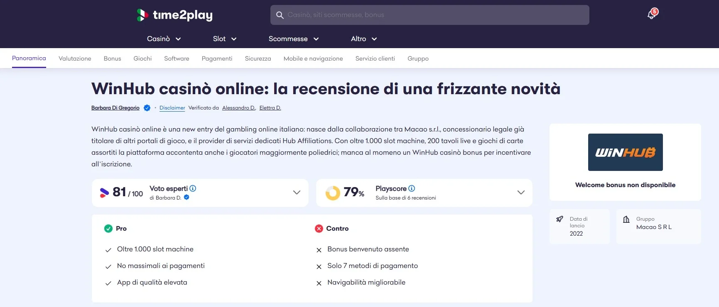Image resolution: width=719 pixels, height=307 pixels.
Task: Click the expert score arrow logo
Action: 104,192
